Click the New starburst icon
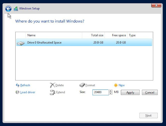The height and width of the screenshot is (126, 166). coord(116,85)
